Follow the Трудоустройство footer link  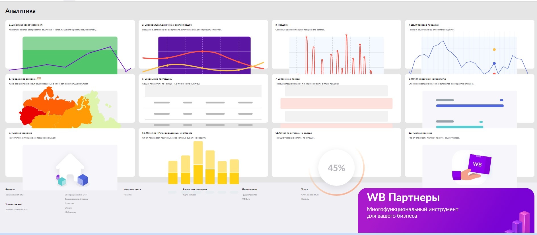coord(250,195)
